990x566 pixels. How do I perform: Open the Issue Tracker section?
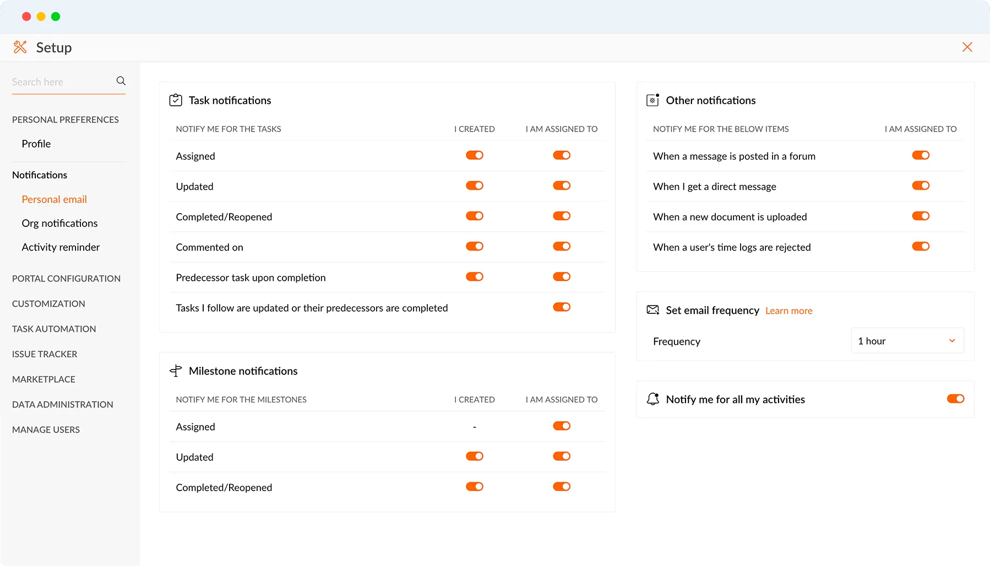tap(45, 354)
